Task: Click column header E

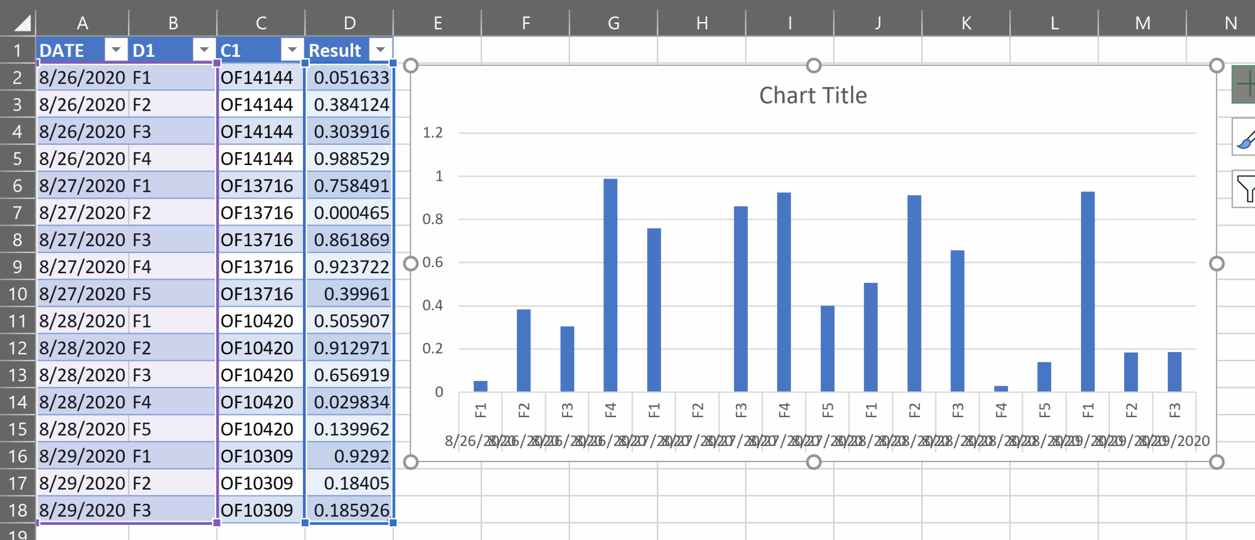Action: [x=438, y=22]
